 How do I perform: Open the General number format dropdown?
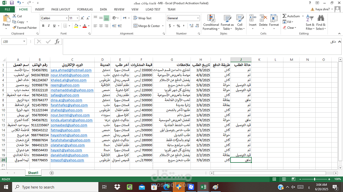pos(198,18)
